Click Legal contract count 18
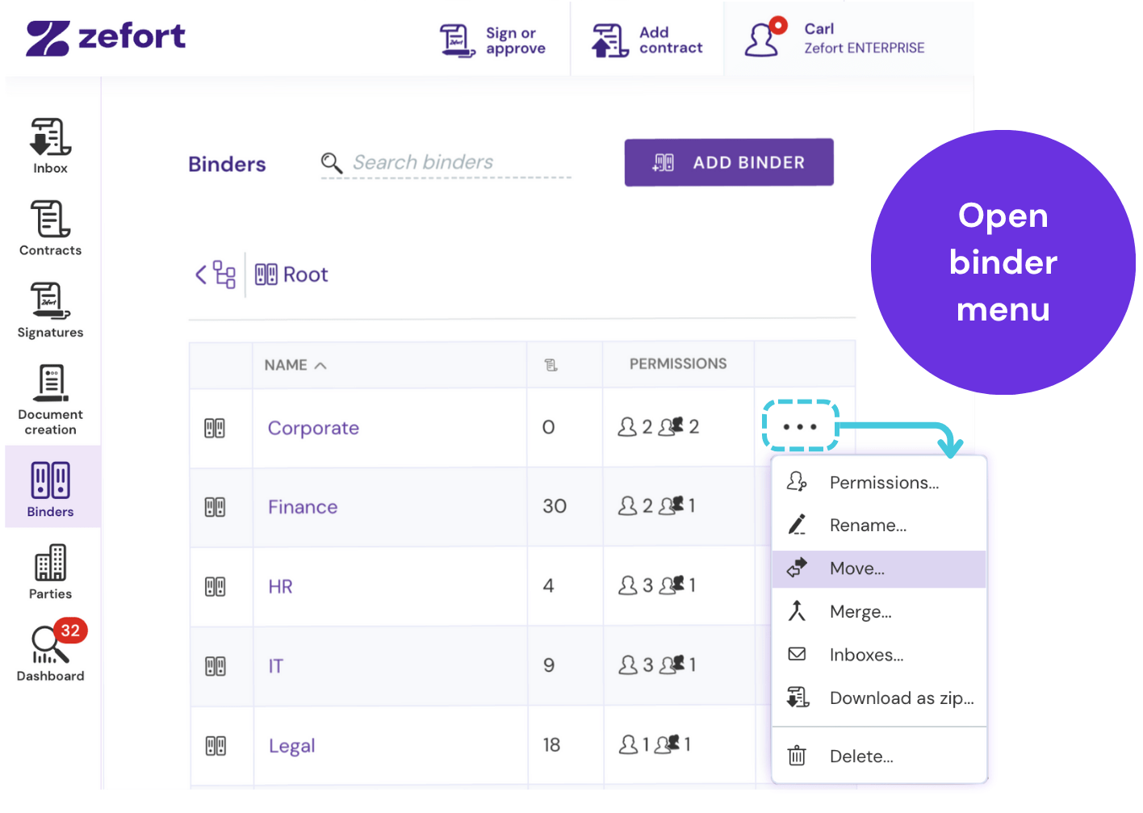 coord(551,745)
